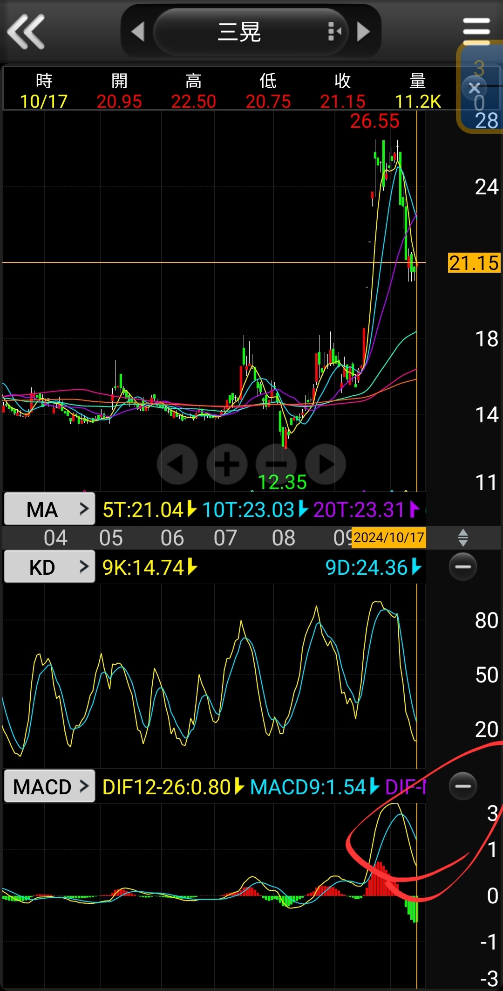Tap the double-chevron back icon
This screenshot has height=991, width=503.
tap(26, 32)
